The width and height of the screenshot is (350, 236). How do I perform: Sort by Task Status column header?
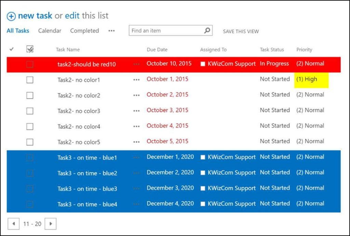(272, 50)
